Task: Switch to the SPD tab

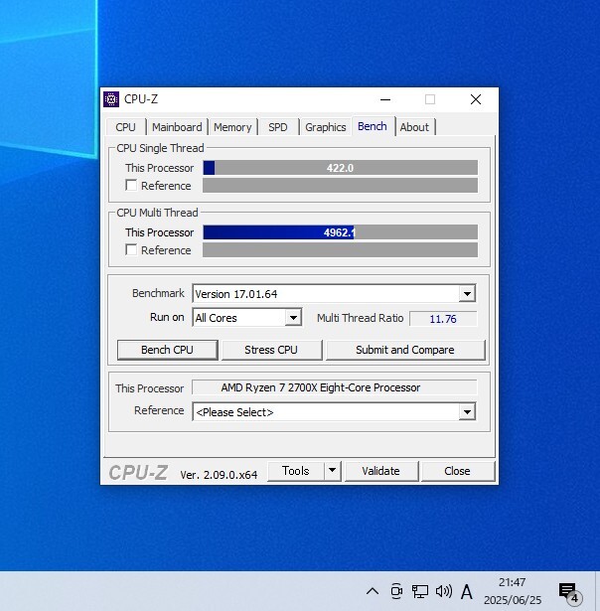Action: point(278,127)
